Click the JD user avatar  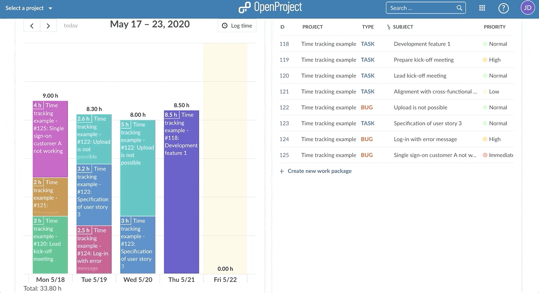527,8
